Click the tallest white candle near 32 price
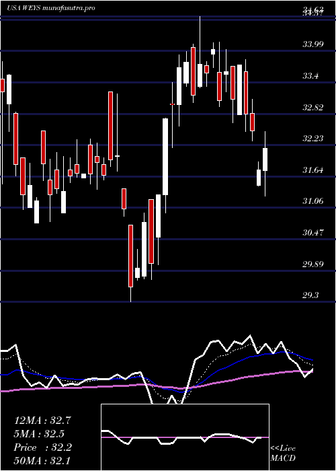 pos(165,157)
